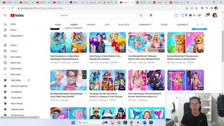Click the Watch later clock icon
Image resolution: width=224 pixels, height=126 pixels.
(5, 63)
